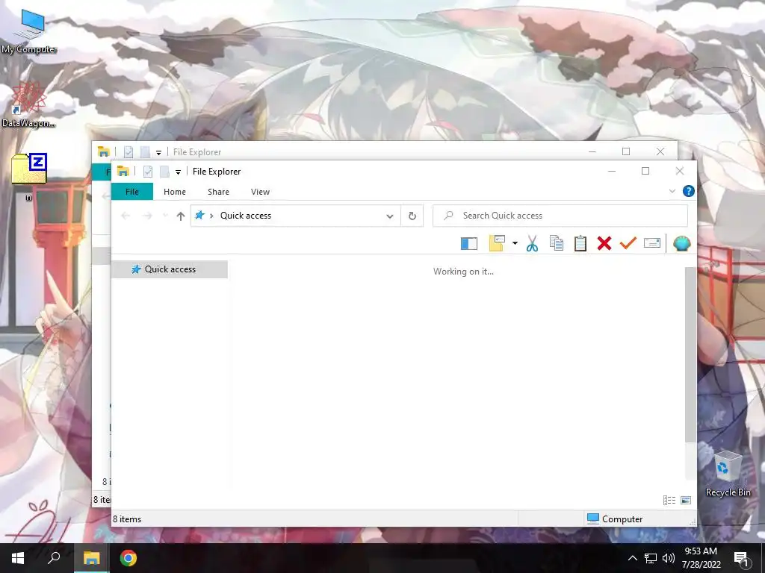
Task: Click the clipboard Paste icon
Action: tap(580, 243)
